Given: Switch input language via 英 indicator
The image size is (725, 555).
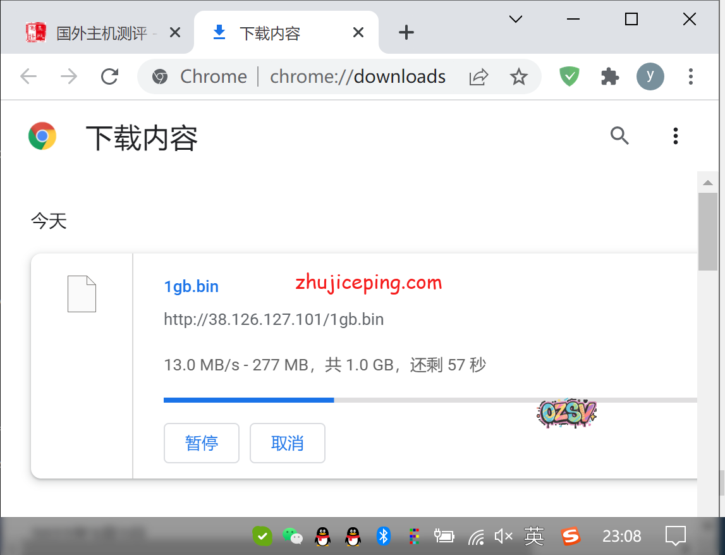Looking at the screenshot, I should pyautogui.click(x=534, y=536).
